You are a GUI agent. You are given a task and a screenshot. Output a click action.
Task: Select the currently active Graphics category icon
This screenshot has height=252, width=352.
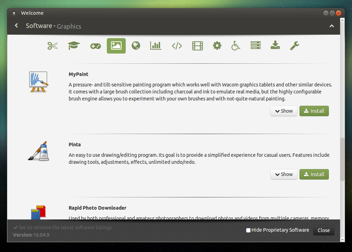pos(116,45)
